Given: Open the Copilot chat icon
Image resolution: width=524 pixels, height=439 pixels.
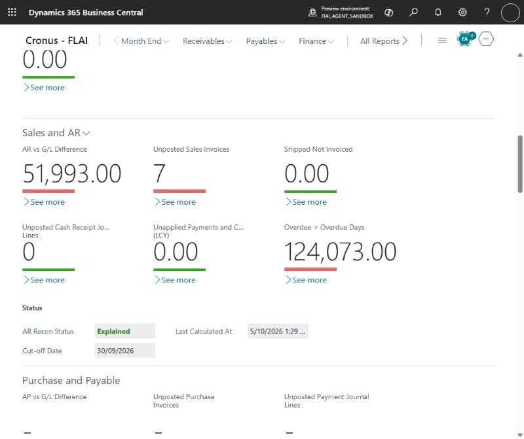Looking at the screenshot, I should point(388,12).
